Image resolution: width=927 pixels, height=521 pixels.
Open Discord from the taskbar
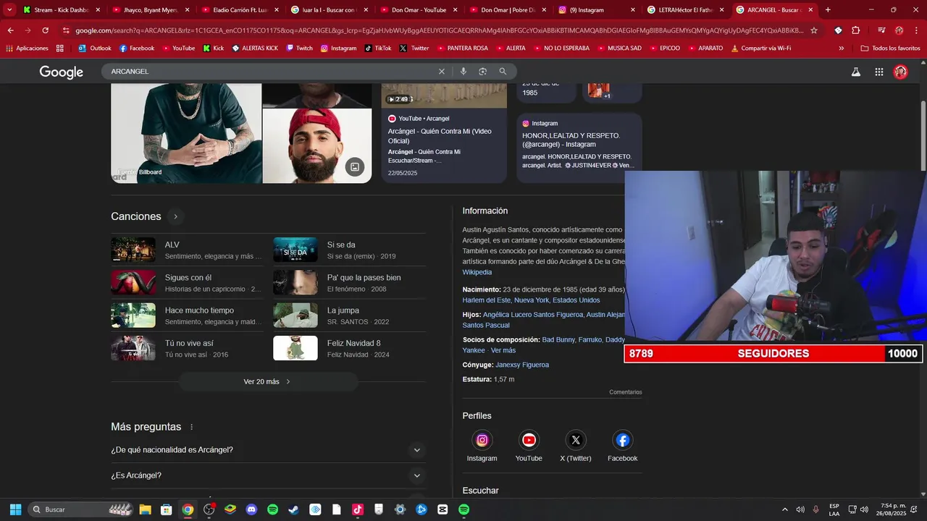click(x=251, y=509)
